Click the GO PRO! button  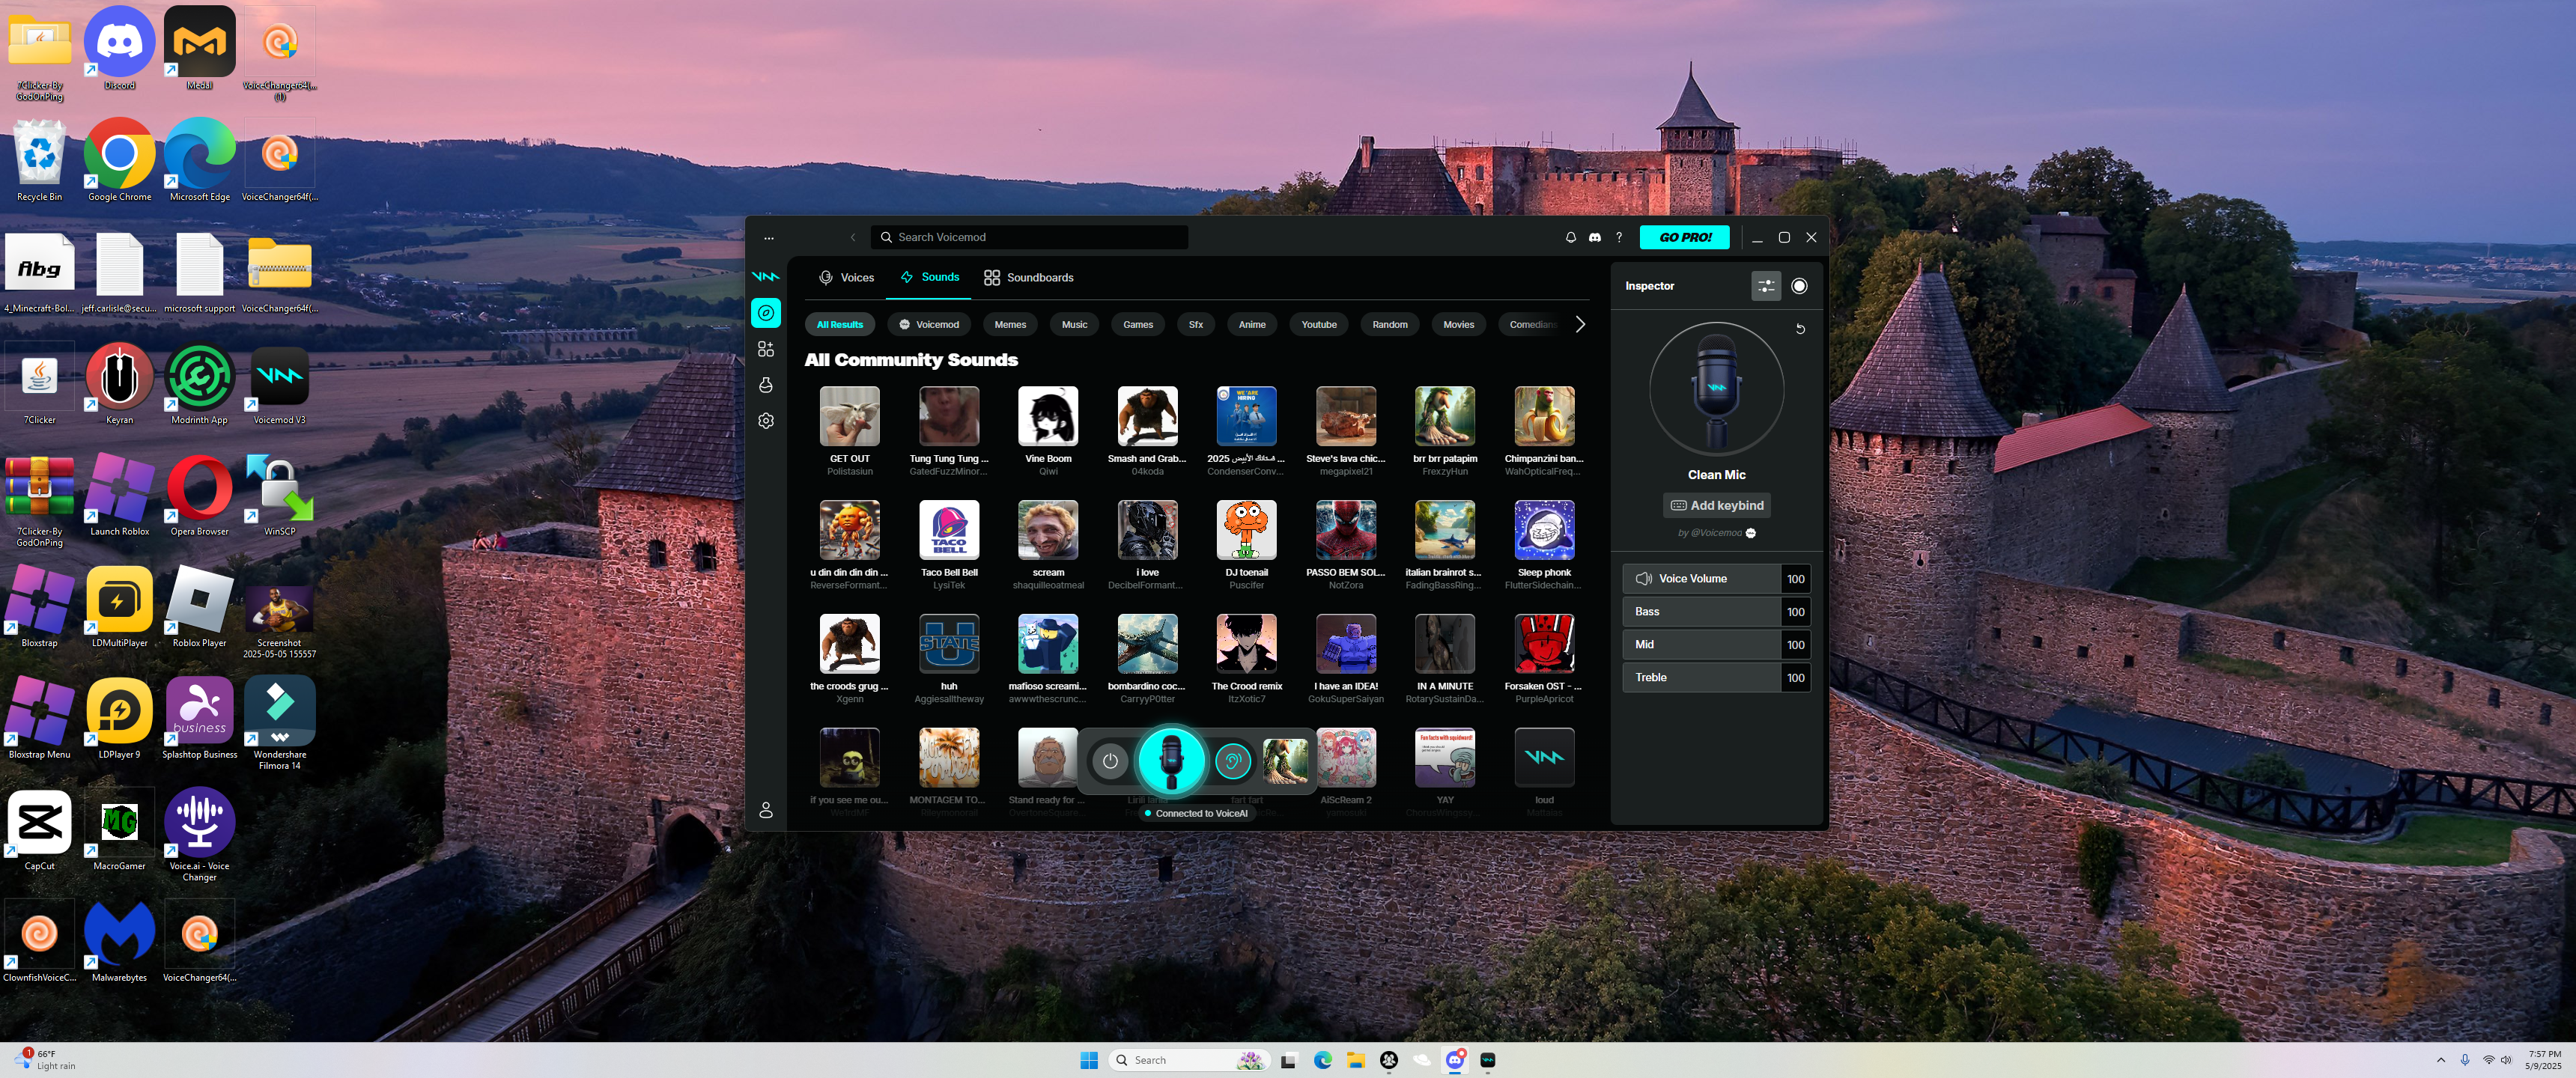click(x=1685, y=237)
